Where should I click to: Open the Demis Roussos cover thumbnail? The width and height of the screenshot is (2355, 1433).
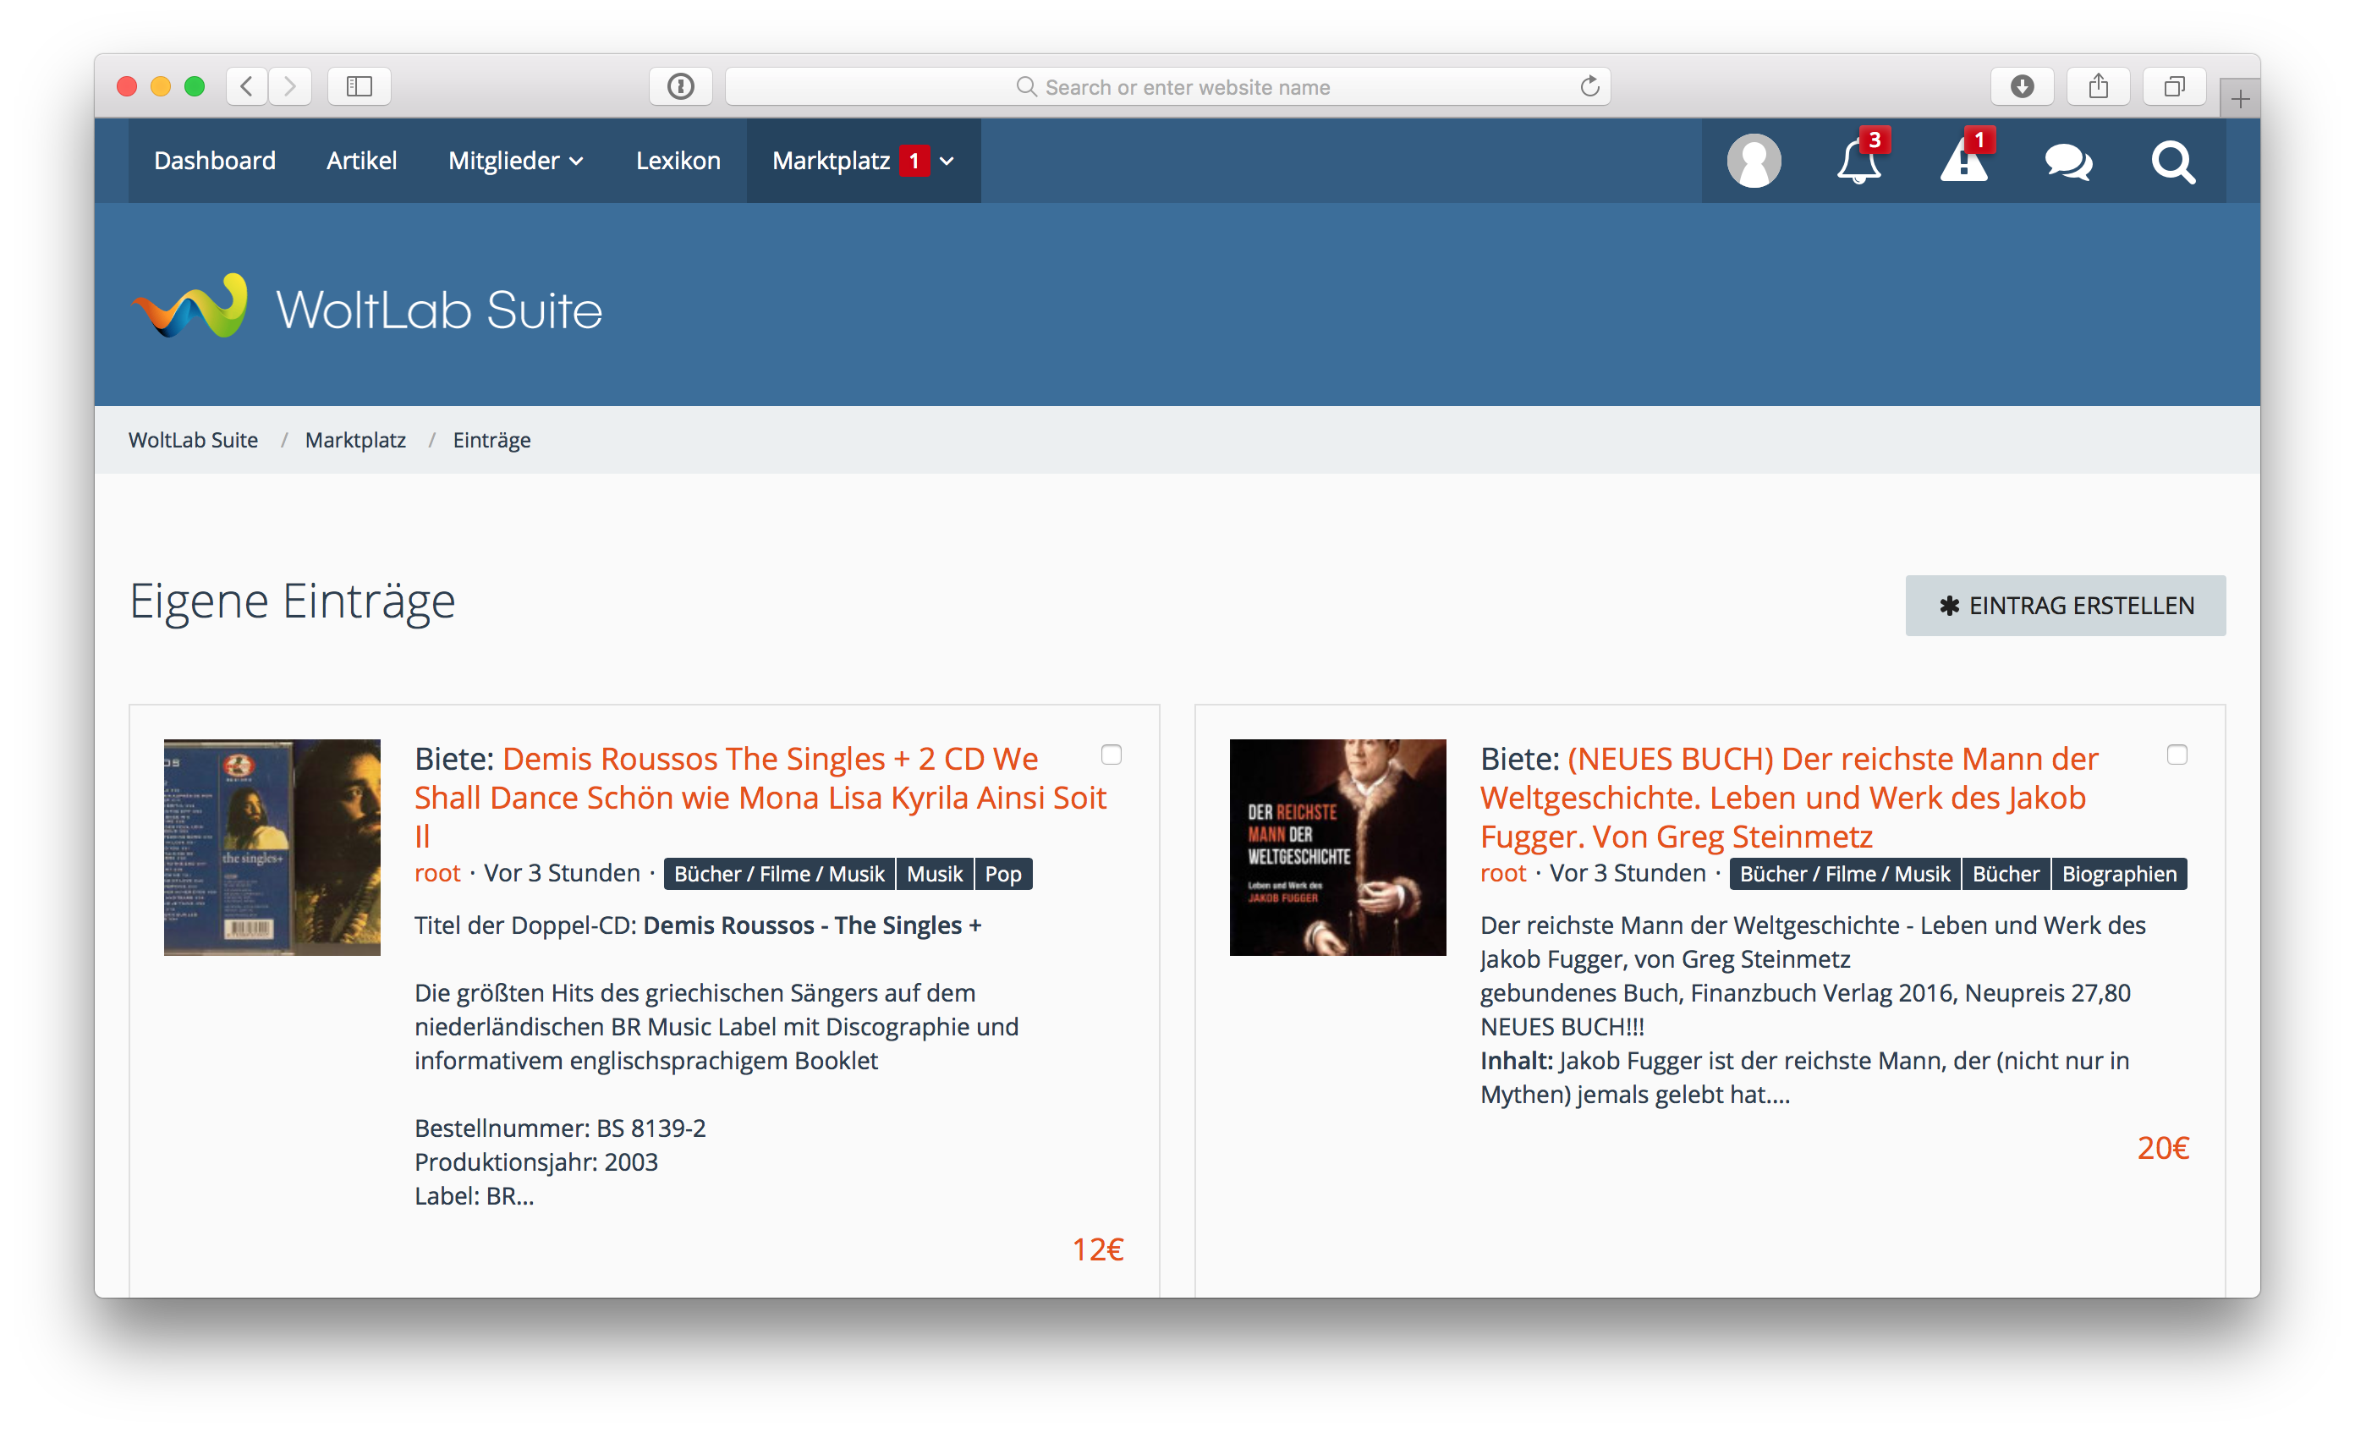click(x=272, y=847)
